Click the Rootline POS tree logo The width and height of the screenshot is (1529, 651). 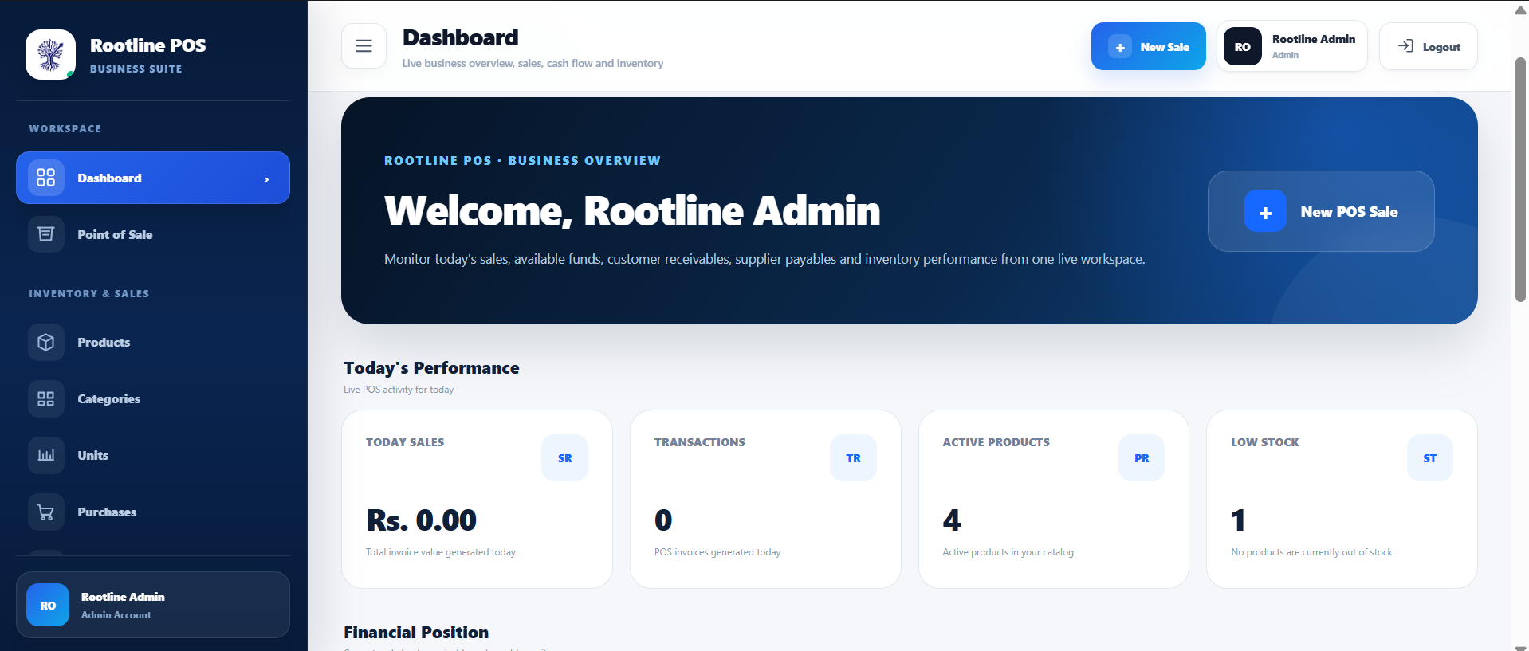pyautogui.click(x=50, y=54)
